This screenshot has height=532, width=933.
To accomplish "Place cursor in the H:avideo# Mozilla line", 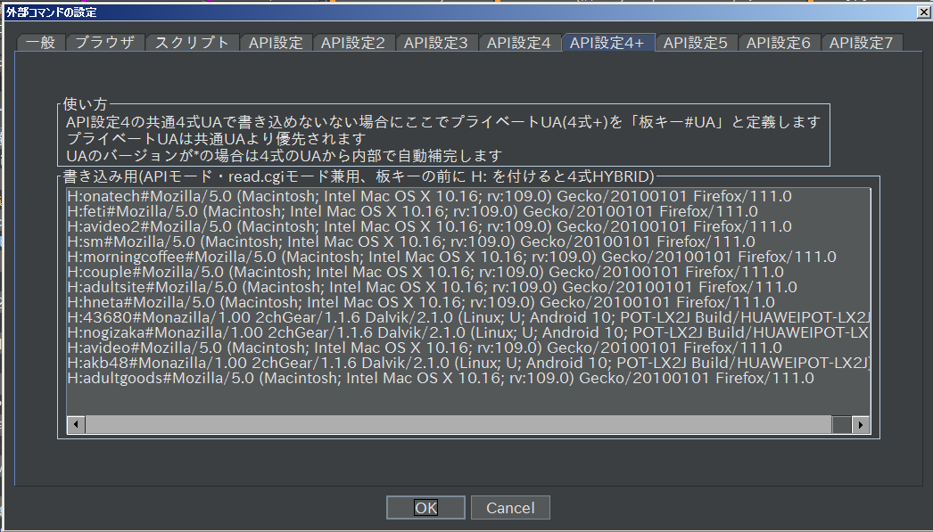I will tap(425, 348).
